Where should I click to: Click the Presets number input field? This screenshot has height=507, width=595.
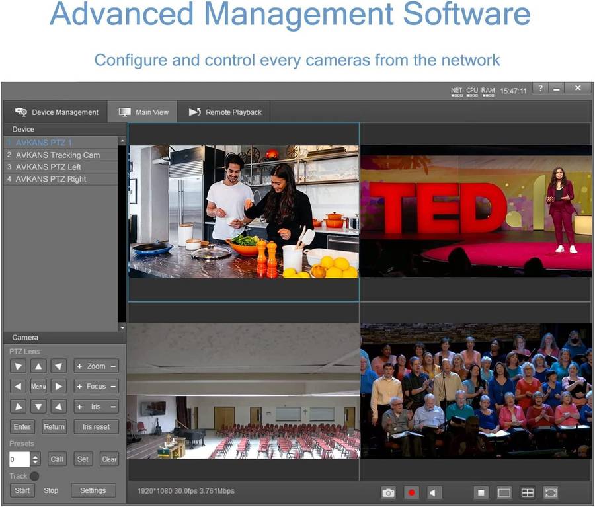coord(19,459)
